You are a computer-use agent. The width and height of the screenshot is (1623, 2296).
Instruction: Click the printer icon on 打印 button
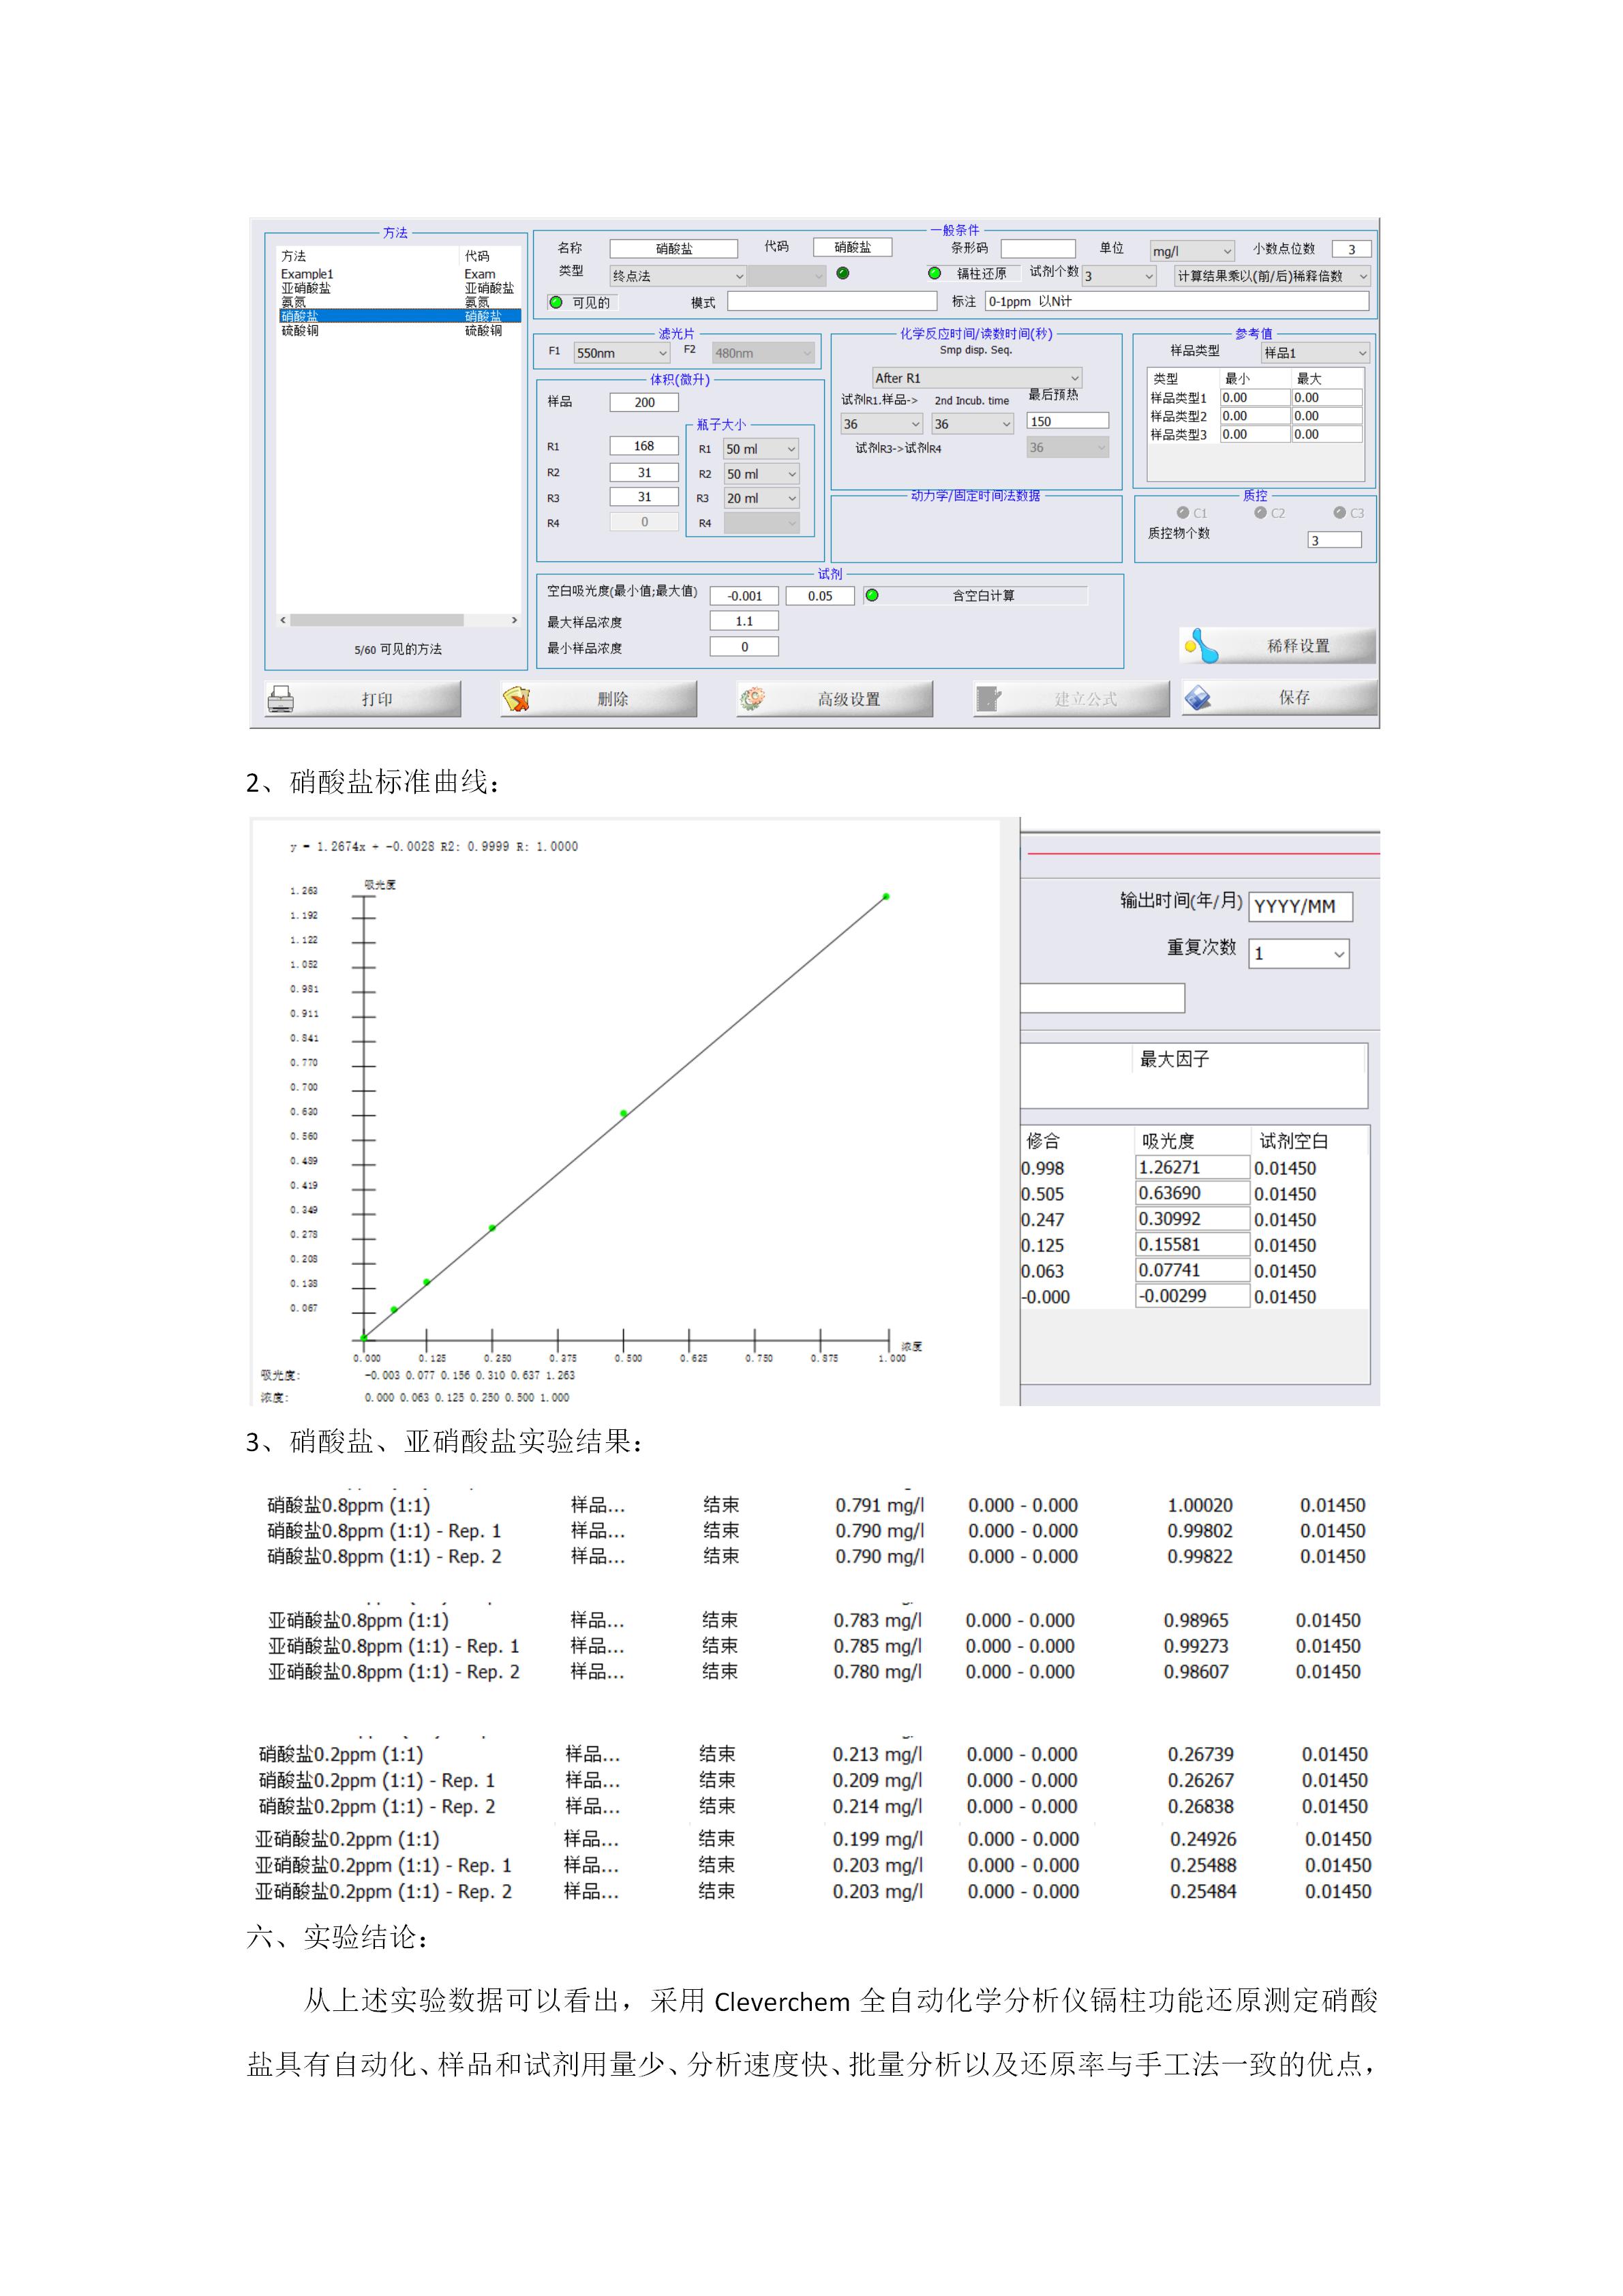click(x=281, y=698)
